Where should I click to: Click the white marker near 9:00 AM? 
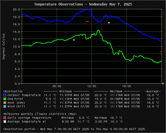click(x=74, y=40)
